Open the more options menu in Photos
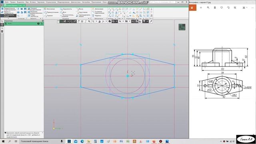 [252, 8]
